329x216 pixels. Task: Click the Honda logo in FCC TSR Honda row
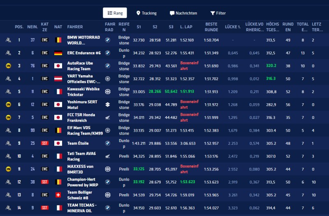pyautogui.click(x=108, y=118)
